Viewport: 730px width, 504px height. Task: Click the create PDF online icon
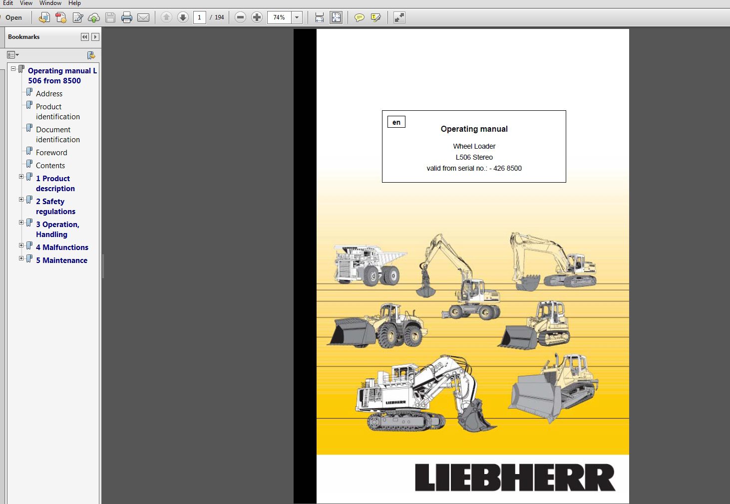click(x=44, y=17)
